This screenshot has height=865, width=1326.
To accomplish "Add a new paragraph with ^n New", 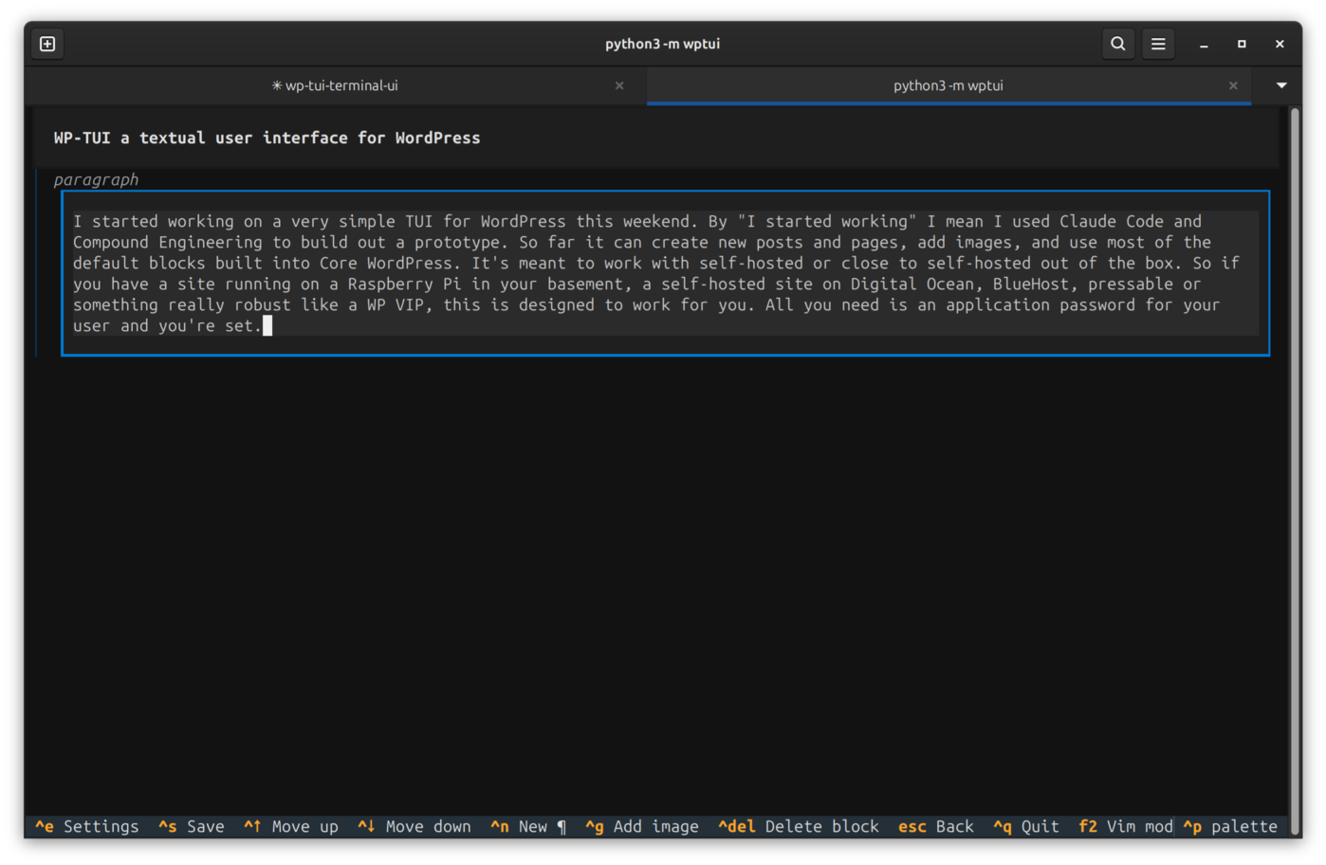I will click(x=528, y=827).
